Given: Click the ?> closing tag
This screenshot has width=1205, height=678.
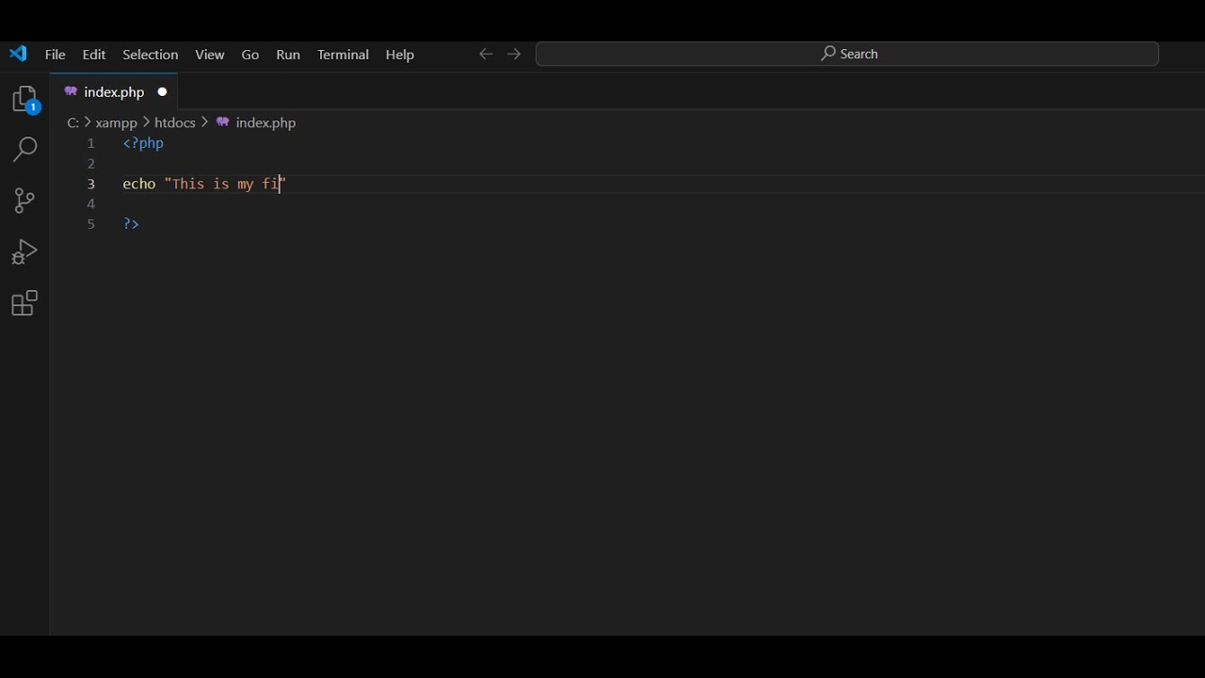Looking at the screenshot, I should pos(131,224).
